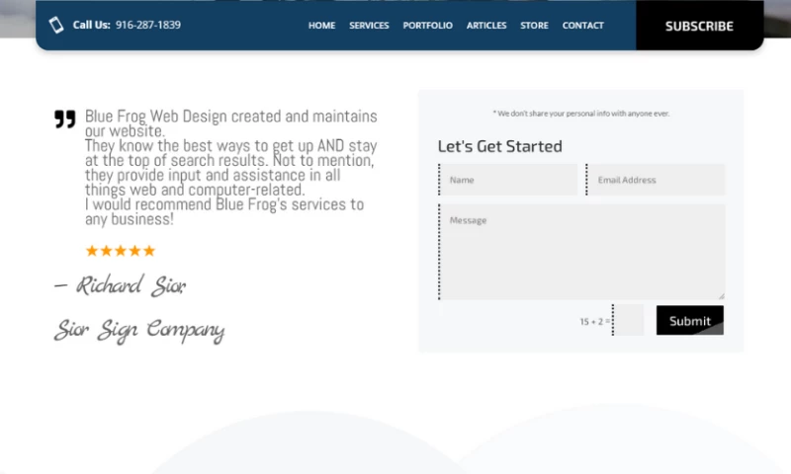Viewport: 791px width, 474px height.
Task: Open the Portfolio page
Action: point(427,26)
